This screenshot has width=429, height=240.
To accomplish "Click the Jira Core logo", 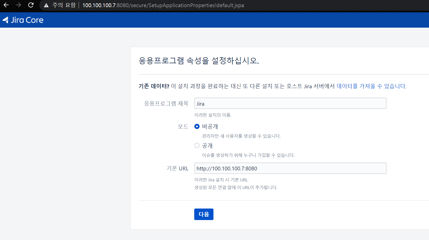I will [x=23, y=20].
